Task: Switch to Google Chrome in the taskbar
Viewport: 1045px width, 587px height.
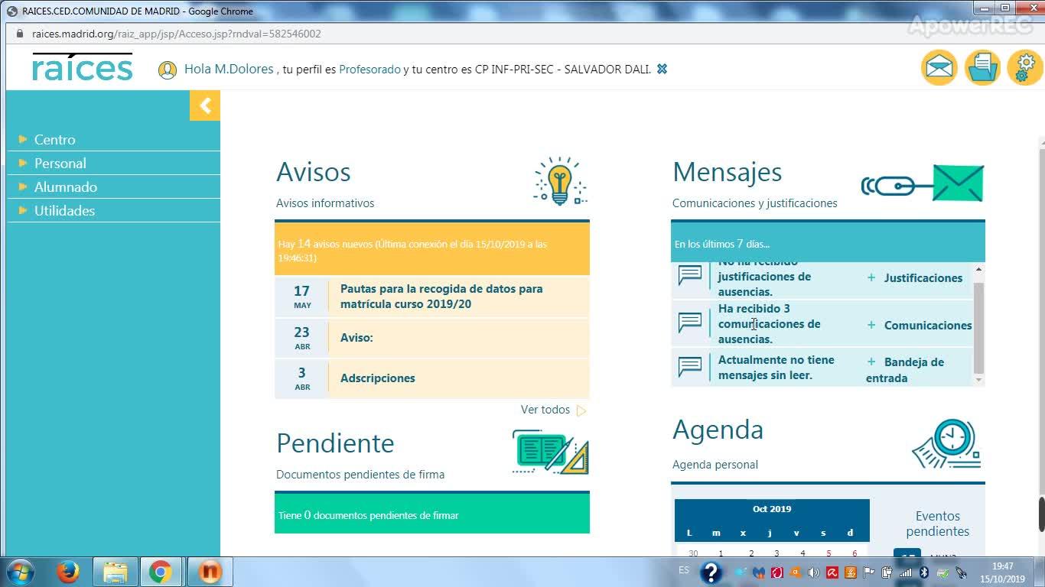Action: pos(161,572)
